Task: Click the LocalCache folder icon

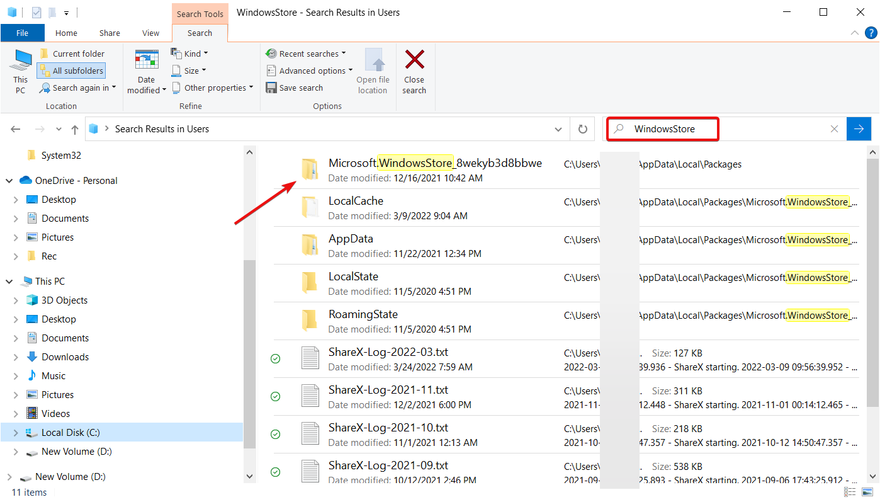Action: tap(309, 207)
